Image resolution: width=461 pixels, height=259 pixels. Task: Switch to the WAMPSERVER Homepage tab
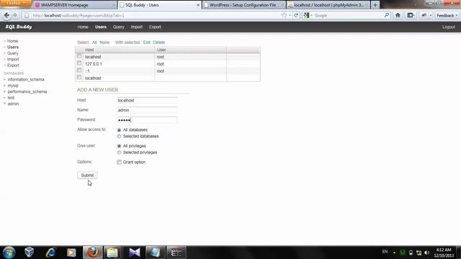tap(75, 5)
